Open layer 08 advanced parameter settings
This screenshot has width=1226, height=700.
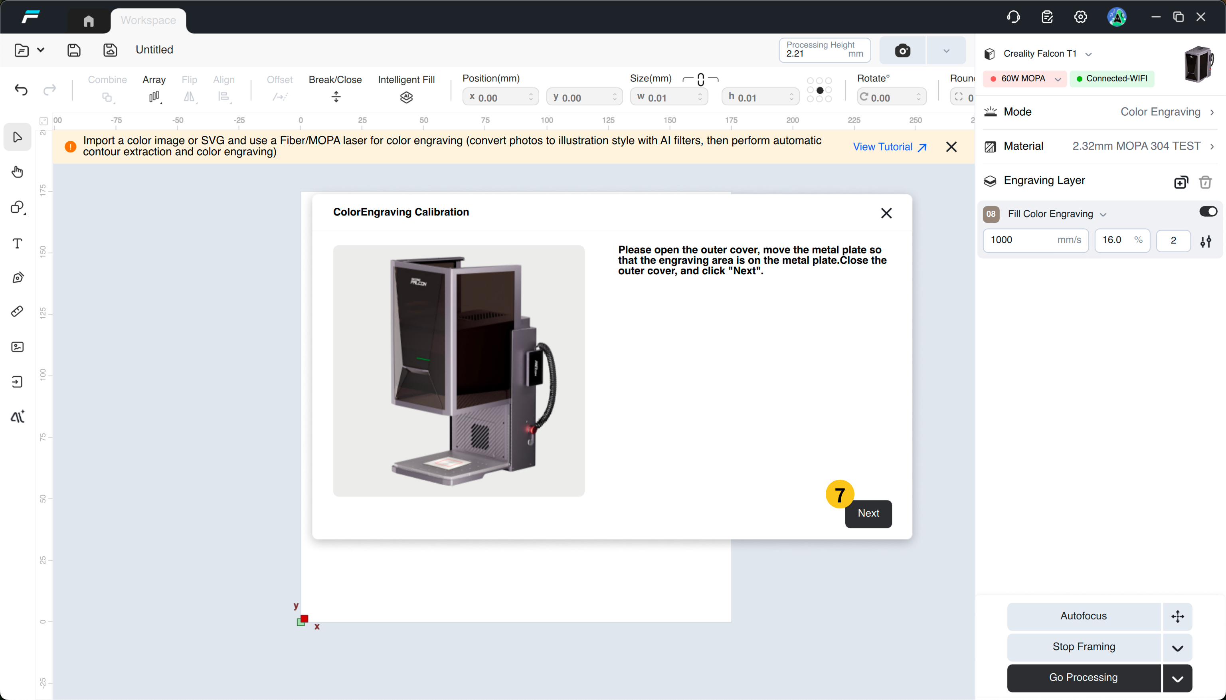[1205, 241]
